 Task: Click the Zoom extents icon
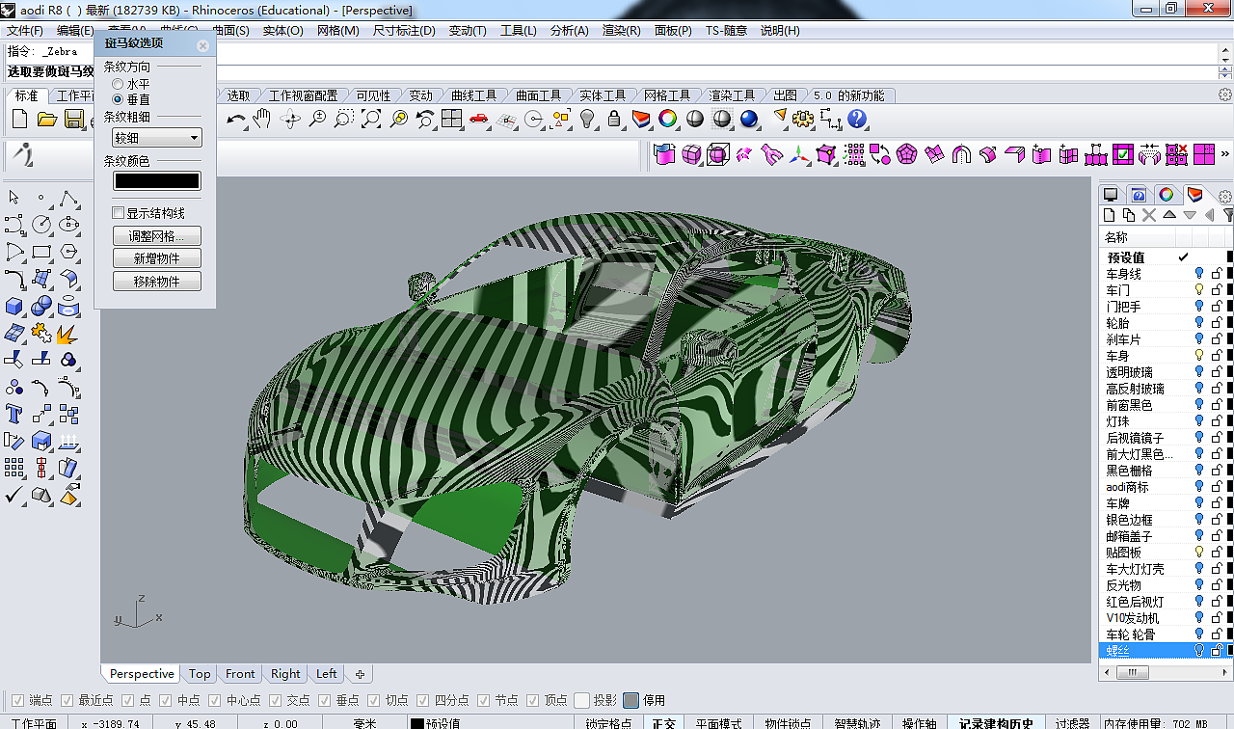coord(371,119)
